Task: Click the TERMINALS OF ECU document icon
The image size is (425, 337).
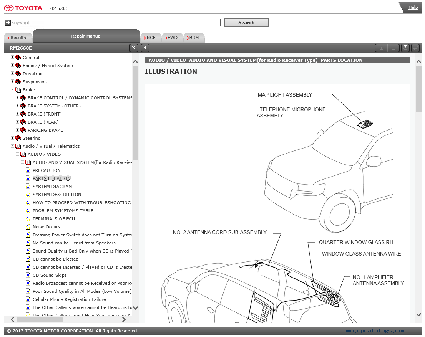Action: click(x=28, y=218)
